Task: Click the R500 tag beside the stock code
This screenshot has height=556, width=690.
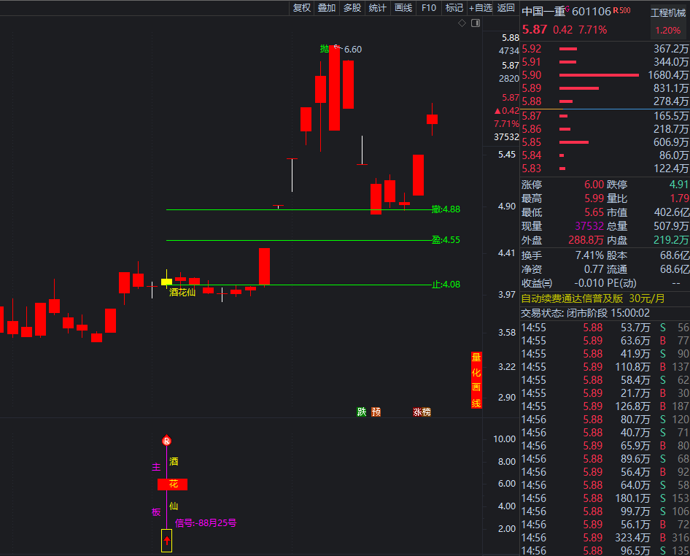Action: point(622,10)
